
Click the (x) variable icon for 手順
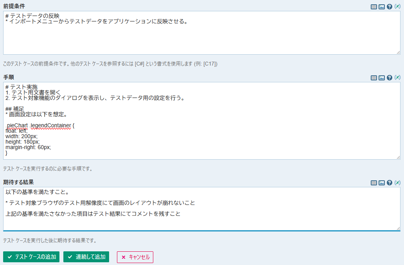point(397,78)
